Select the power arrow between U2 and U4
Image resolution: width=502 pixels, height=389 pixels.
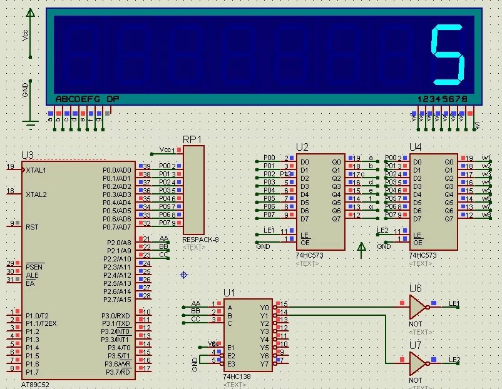(x=361, y=250)
